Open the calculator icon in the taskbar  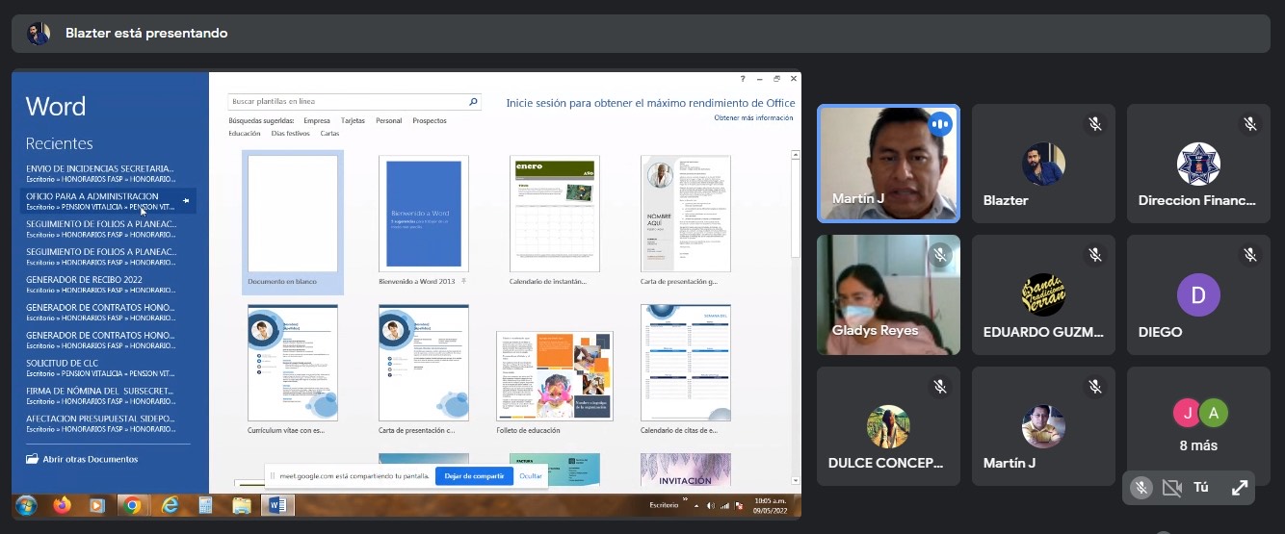click(x=205, y=505)
